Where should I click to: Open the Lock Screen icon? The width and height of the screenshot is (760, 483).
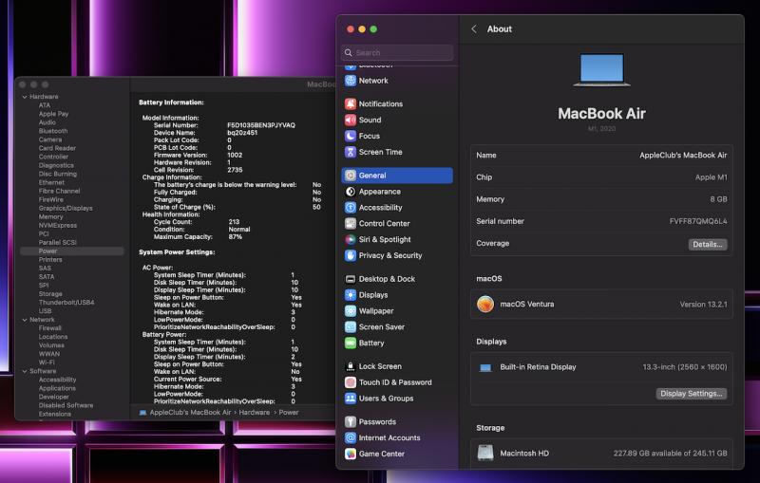coord(351,366)
